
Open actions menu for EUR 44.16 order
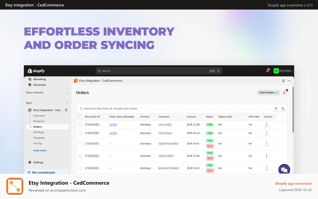267,133
